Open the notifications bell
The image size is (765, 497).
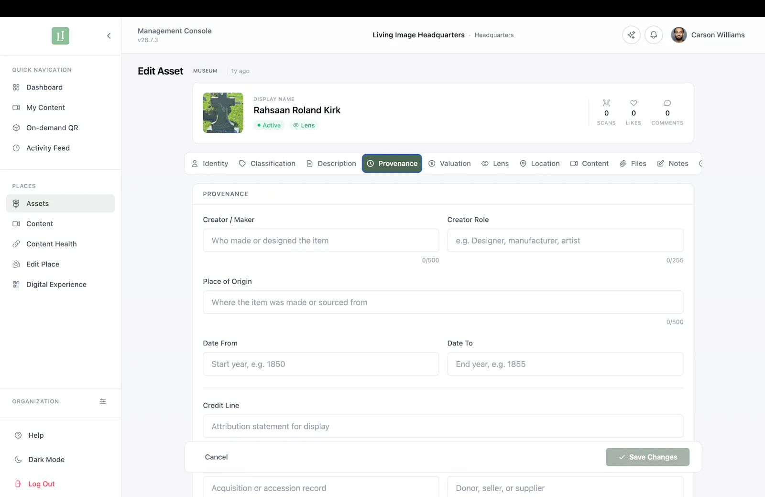point(654,35)
